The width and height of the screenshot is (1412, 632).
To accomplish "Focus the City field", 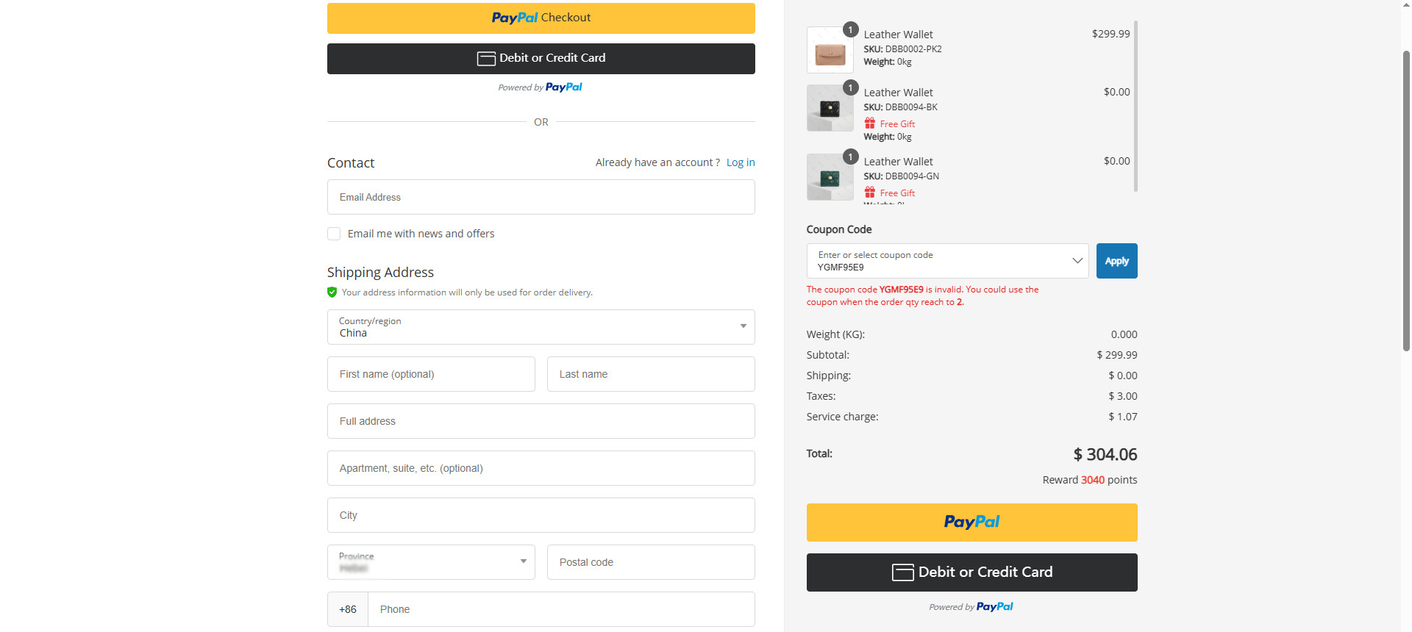I will [x=541, y=515].
